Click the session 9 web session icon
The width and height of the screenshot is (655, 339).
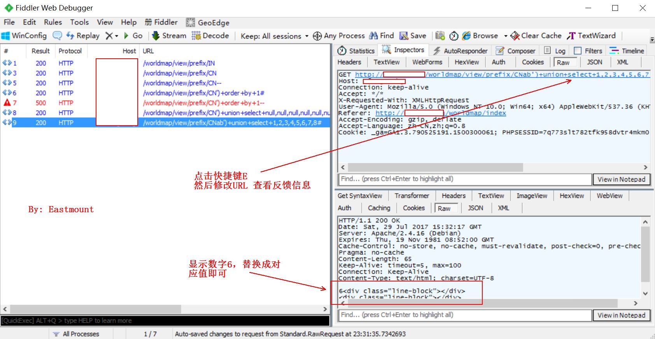coord(7,122)
